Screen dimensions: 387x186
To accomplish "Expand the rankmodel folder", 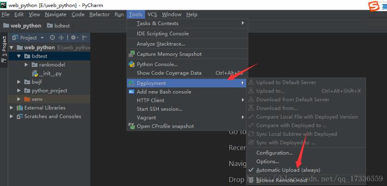I will (27, 65).
